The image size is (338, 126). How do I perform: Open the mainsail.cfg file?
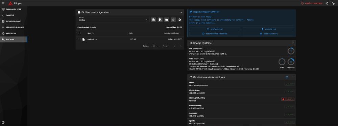tap(92, 39)
